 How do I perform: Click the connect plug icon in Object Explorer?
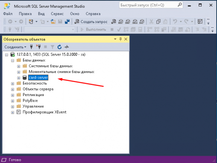point(31,47)
